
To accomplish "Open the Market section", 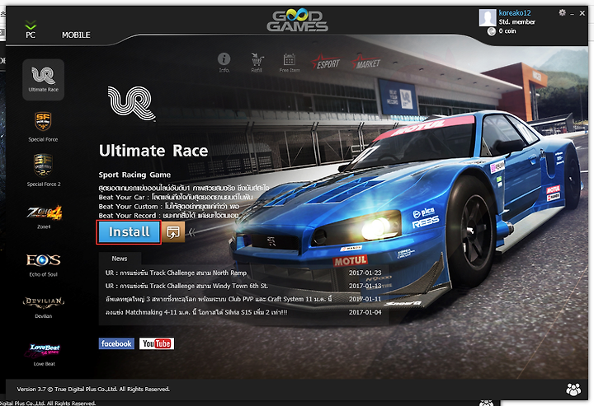I will point(366,63).
